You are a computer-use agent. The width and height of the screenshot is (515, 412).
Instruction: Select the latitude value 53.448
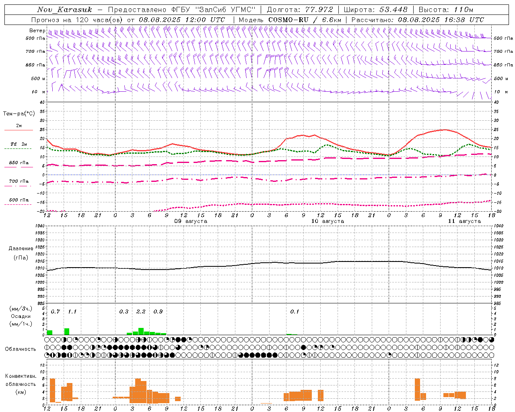(393, 10)
